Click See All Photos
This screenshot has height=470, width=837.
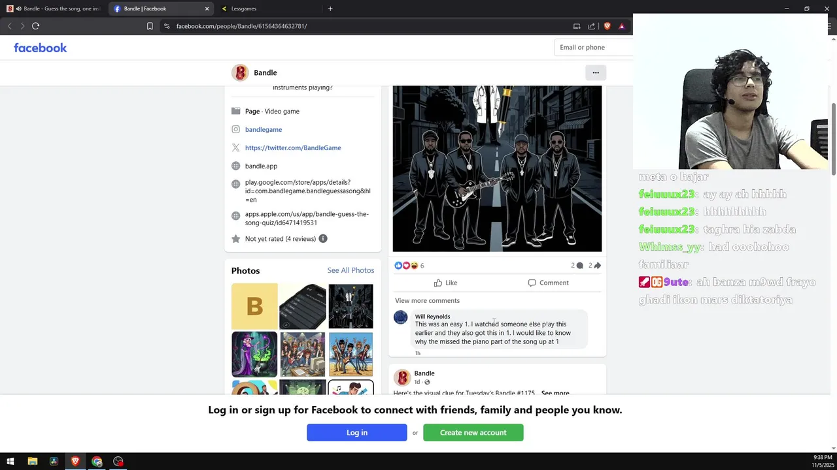pos(350,270)
